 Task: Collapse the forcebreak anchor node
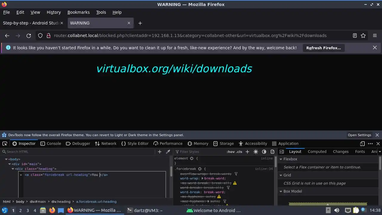pos(21,175)
